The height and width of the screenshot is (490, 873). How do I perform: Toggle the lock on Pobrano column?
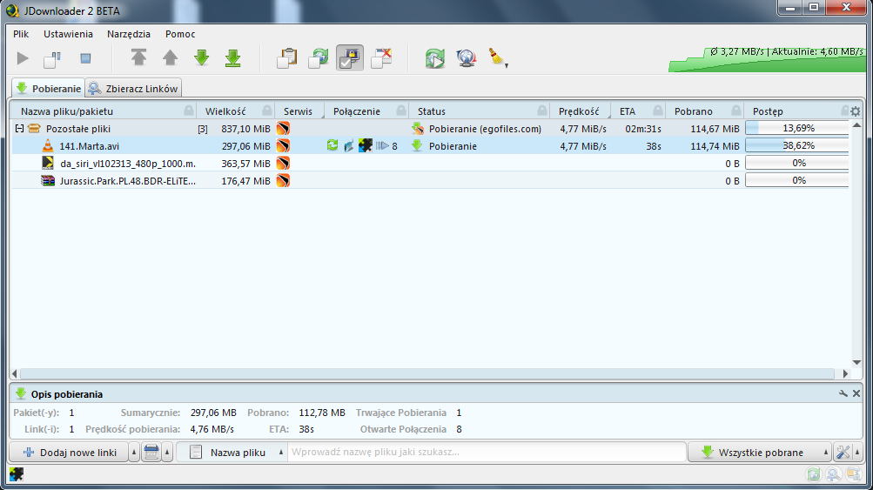tap(736, 111)
